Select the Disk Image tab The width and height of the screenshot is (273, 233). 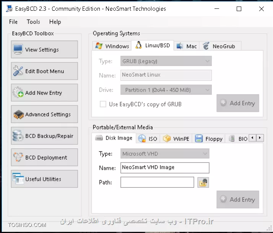click(x=114, y=138)
